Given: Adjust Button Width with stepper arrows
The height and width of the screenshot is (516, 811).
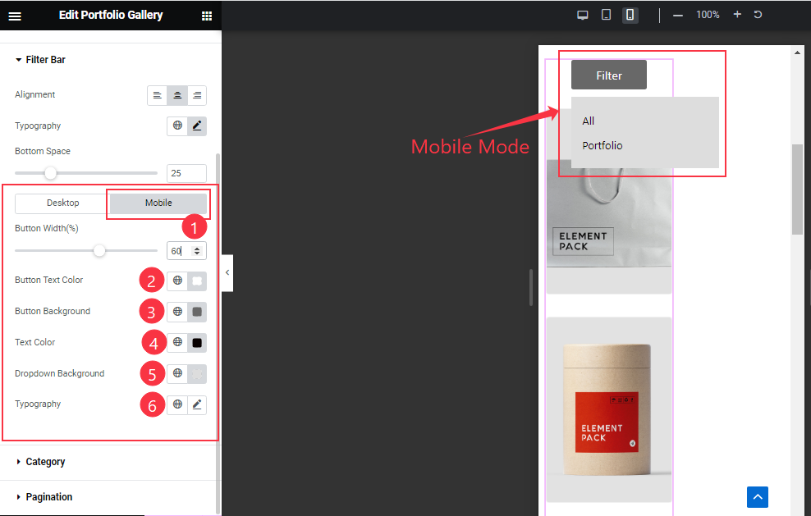Looking at the screenshot, I should point(197,251).
